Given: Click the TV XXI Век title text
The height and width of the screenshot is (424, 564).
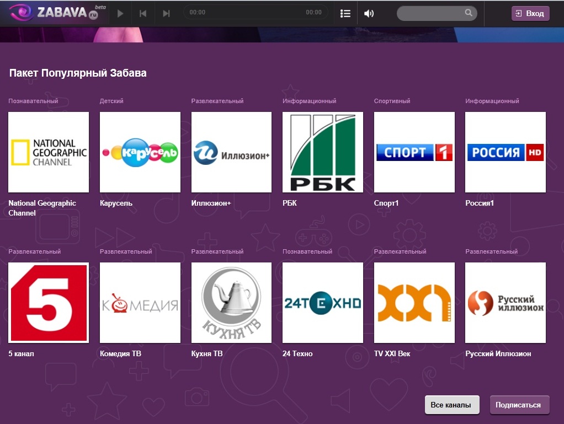Looking at the screenshot, I should coord(392,354).
